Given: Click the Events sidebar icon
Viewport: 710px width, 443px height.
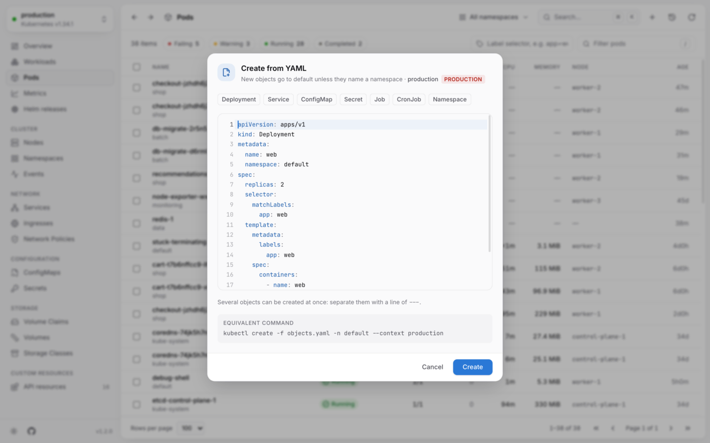Looking at the screenshot, I should tap(15, 174).
